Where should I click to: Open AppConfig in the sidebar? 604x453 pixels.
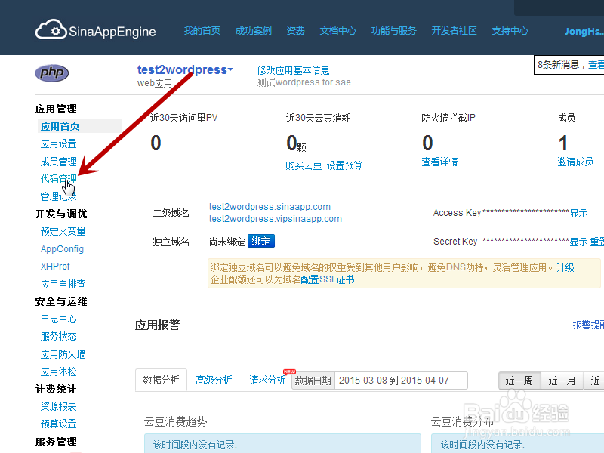pos(62,249)
